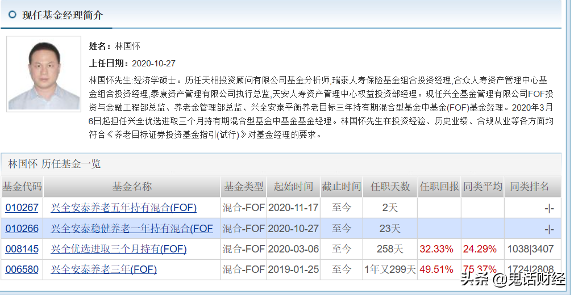Select start date 2019-01-25 cell
Screen dimensions: 574x295
point(294,269)
